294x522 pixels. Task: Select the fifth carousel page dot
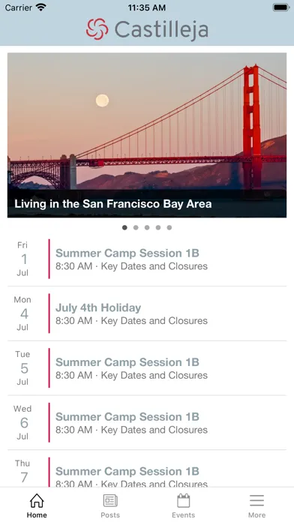point(169,228)
